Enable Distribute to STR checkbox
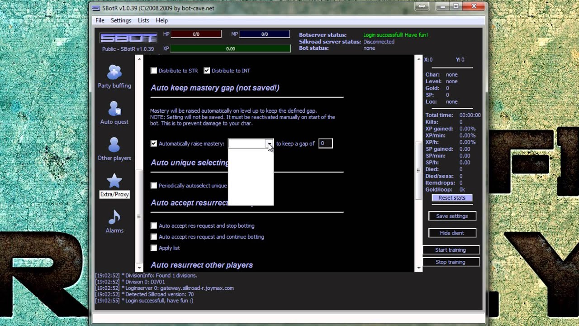The height and width of the screenshot is (326, 579). point(154,71)
